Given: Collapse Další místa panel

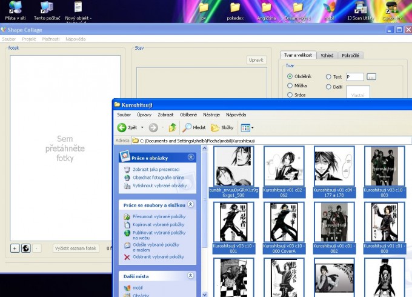Looking at the screenshot, I should click(191, 276).
